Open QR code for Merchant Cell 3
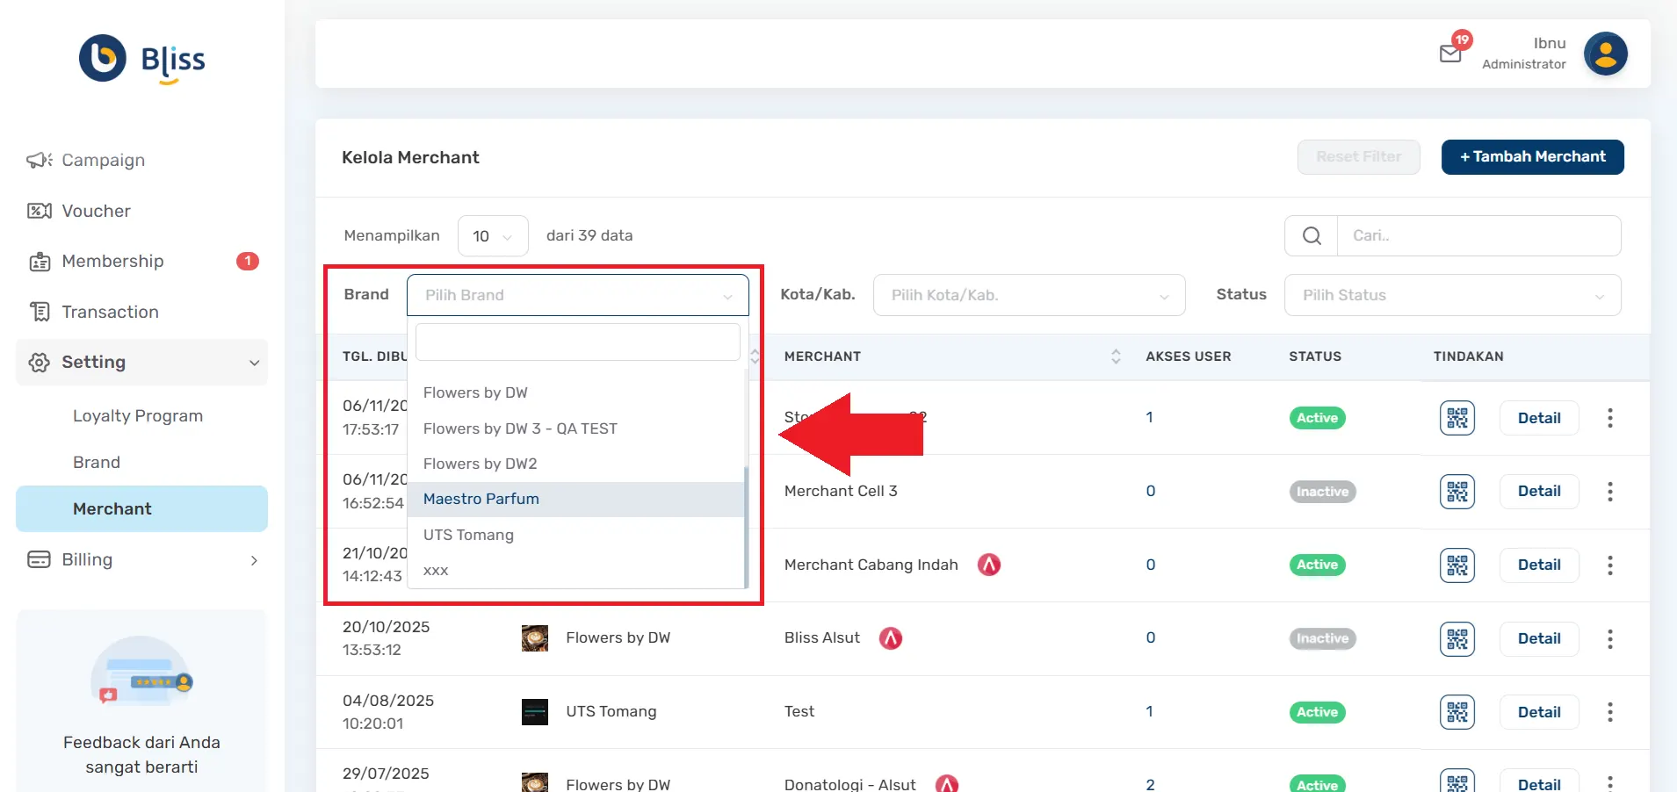Image resolution: width=1677 pixels, height=792 pixels. click(x=1457, y=492)
